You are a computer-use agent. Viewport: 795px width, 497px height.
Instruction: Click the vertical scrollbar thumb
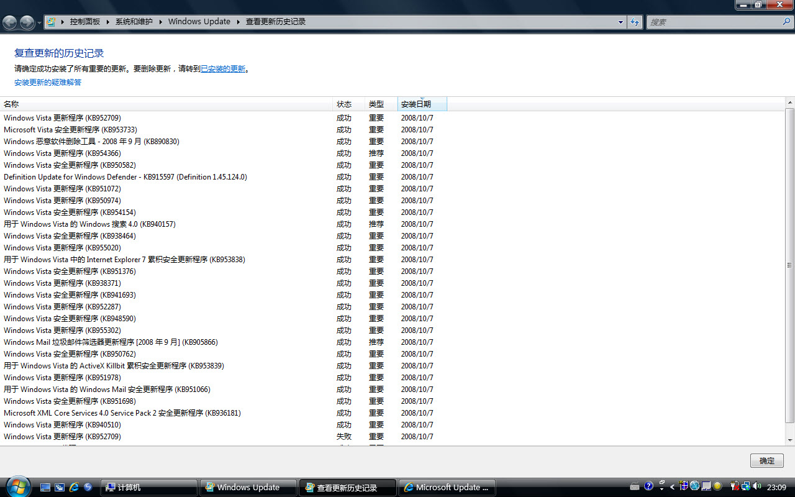[x=789, y=265]
